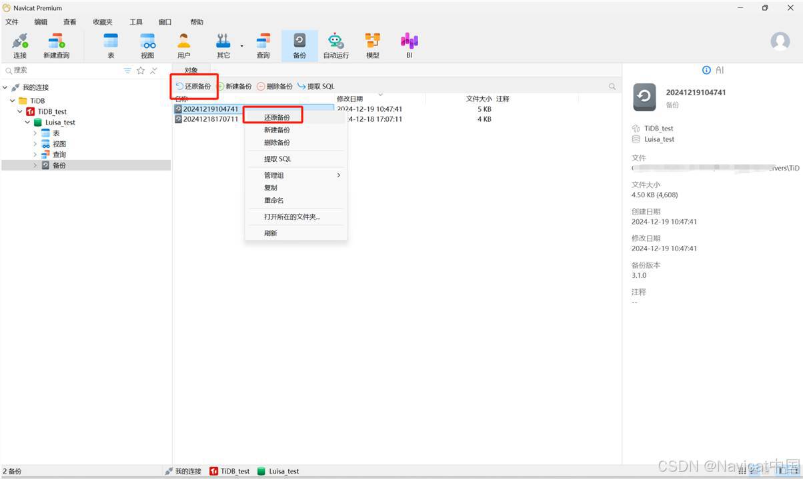
Task: Open the 收藏夹 menu
Action: (103, 22)
